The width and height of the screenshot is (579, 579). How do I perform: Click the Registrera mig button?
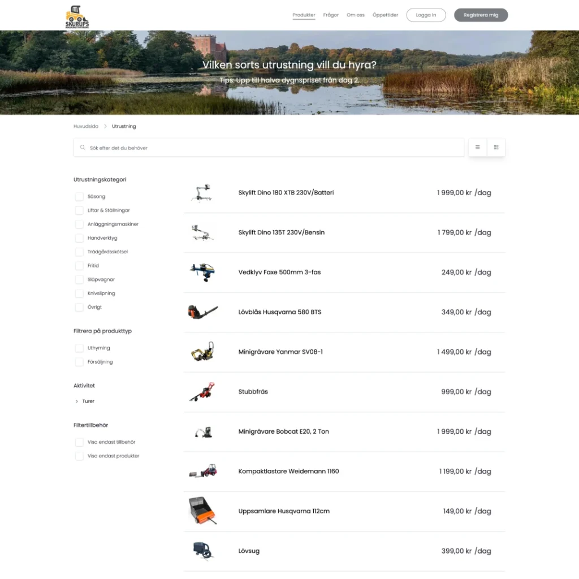pyautogui.click(x=481, y=15)
